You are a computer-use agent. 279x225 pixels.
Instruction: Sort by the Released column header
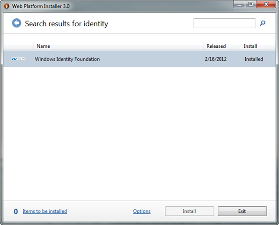(x=222, y=46)
